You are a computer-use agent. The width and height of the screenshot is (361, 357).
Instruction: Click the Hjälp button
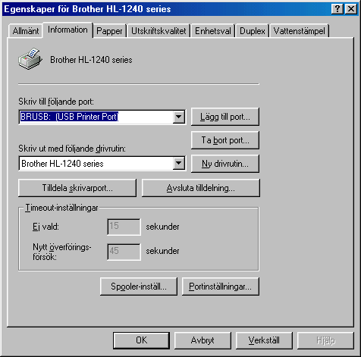(x=325, y=340)
